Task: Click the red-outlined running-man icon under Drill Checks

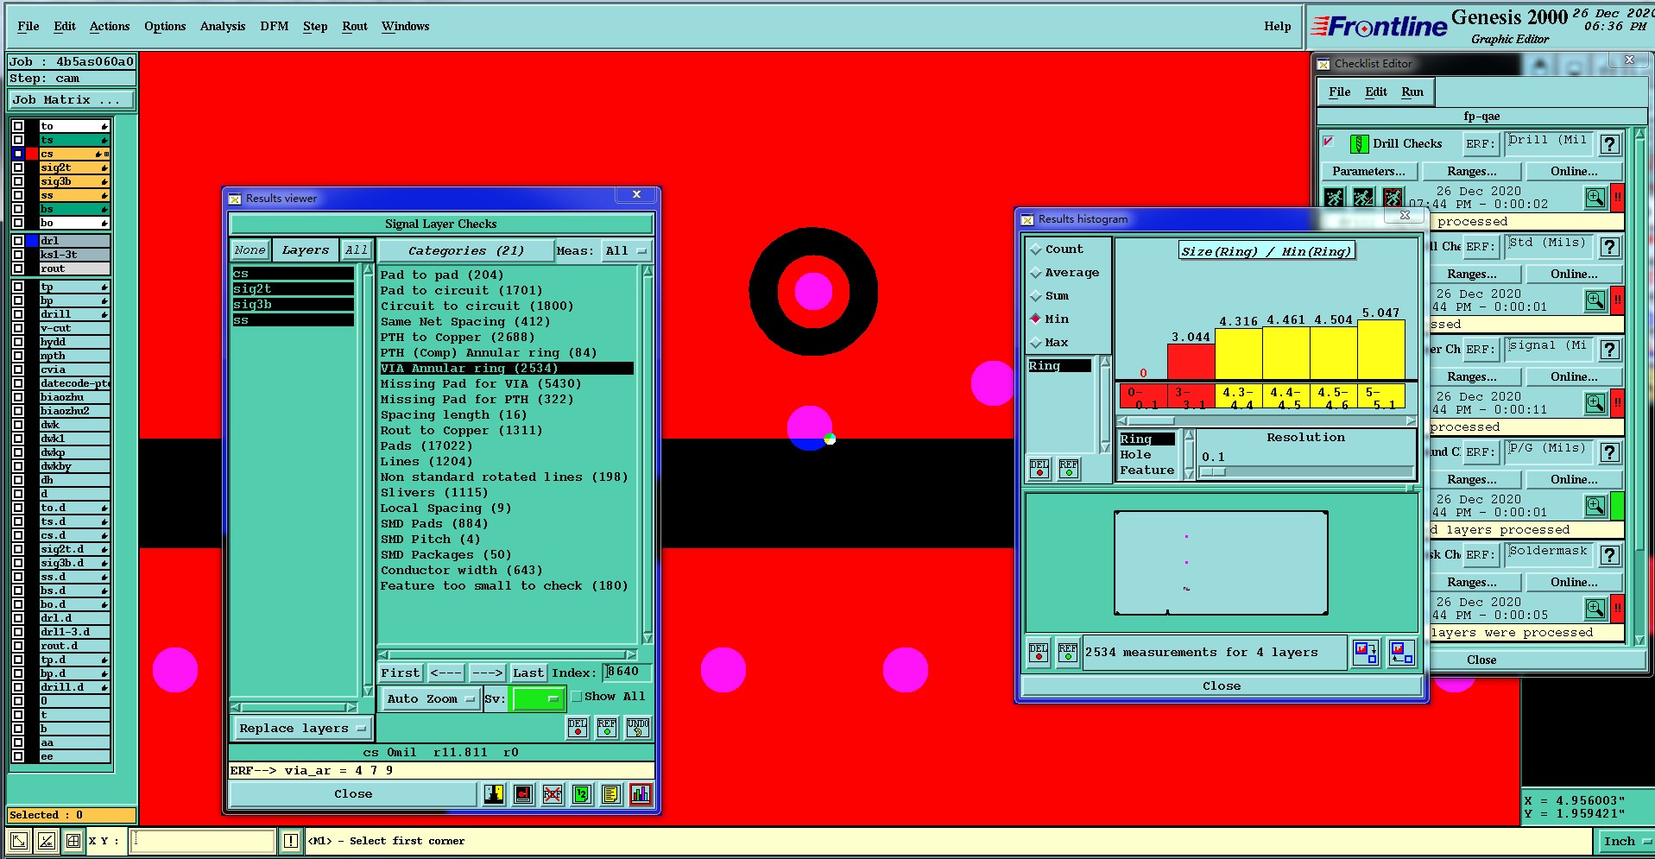Action: click(1393, 198)
